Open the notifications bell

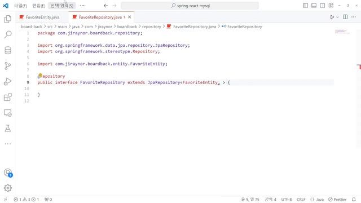[354, 200]
